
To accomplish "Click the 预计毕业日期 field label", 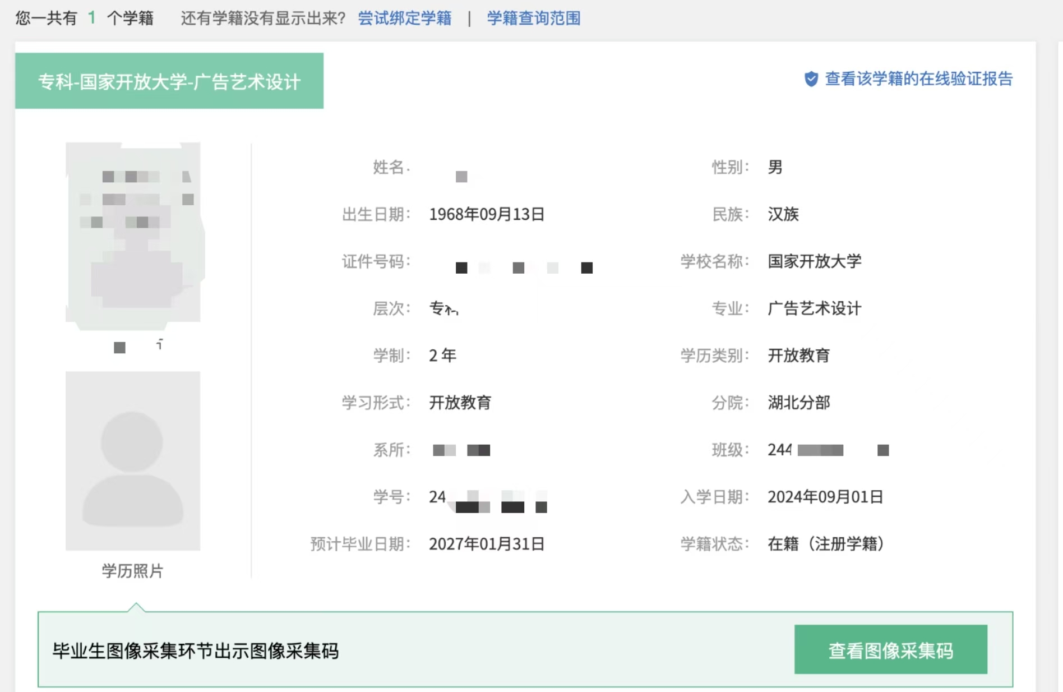I will (x=361, y=544).
